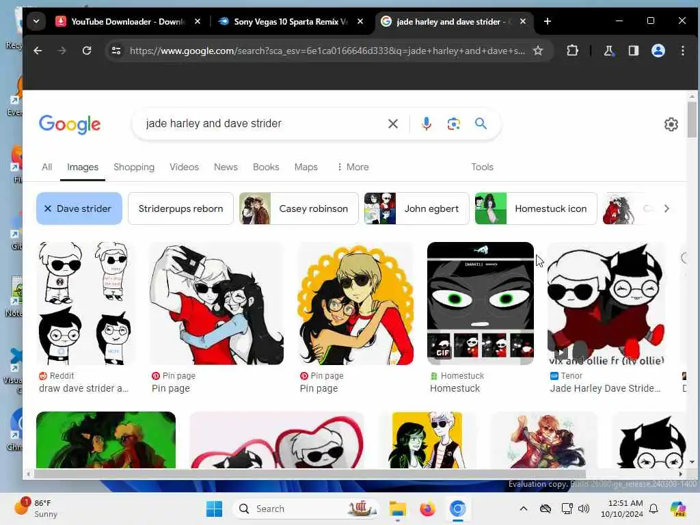700x525 pixels.
Task: Clear the search box with X
Action: click(393, 124)
